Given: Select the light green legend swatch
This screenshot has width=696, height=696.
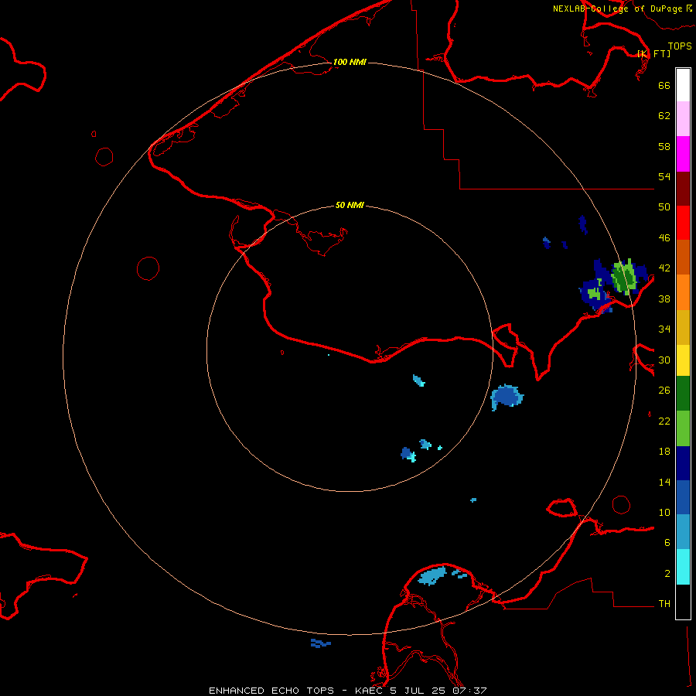Looking at the screenshot, I should (x=683, y=428).
